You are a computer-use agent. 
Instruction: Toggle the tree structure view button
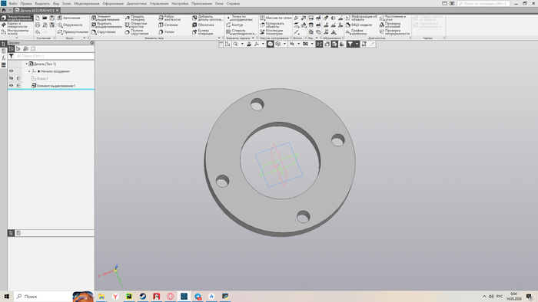pos(11,48)
